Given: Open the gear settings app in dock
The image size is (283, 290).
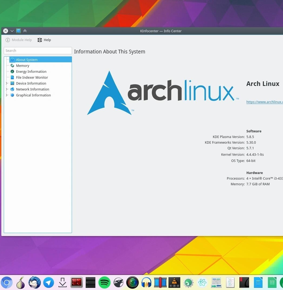Looking at the screenshot, I should coord(188,282).
